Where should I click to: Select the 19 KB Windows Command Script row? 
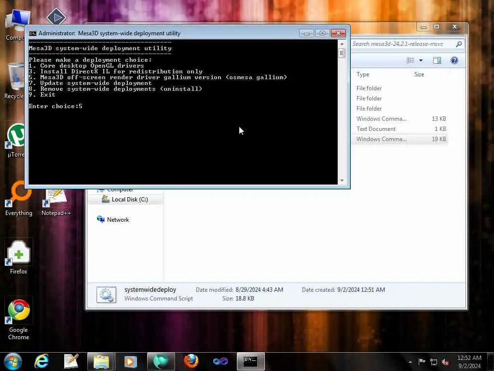click(399, 139)
